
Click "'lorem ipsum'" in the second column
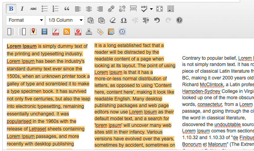(x=108, y=125)
